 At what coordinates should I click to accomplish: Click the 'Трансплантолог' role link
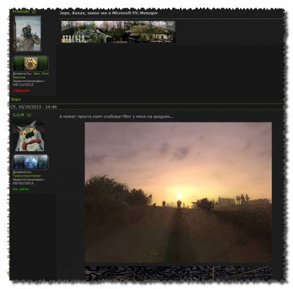coord(27,176)
